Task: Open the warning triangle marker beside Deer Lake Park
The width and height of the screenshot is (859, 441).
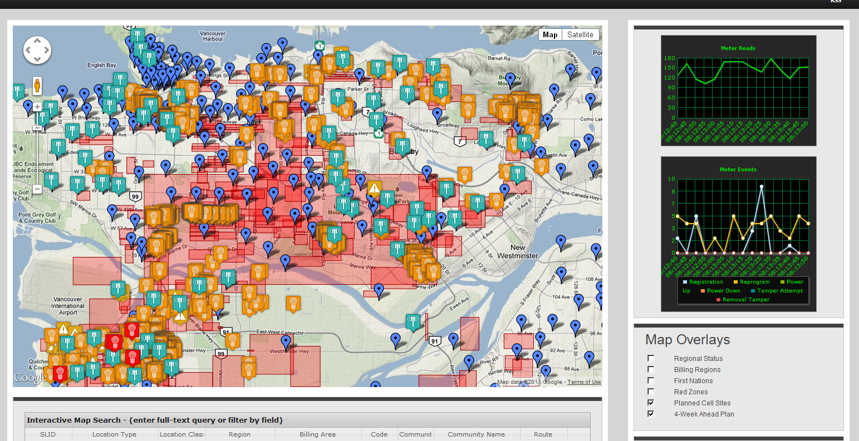Action: click(x=375, y=187)
